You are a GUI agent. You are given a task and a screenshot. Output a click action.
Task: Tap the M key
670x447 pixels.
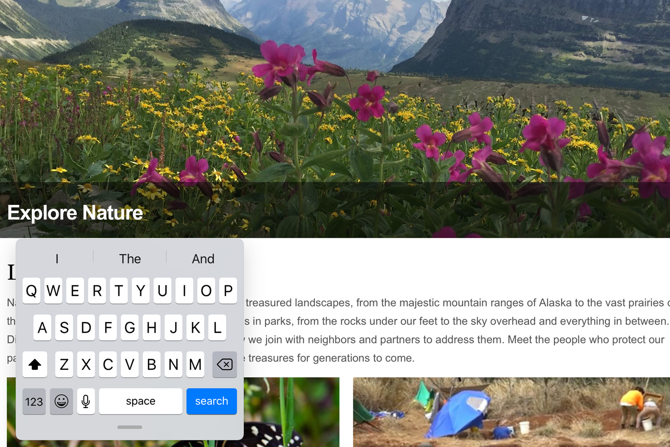pyautogui.click(x=195, y=364)
